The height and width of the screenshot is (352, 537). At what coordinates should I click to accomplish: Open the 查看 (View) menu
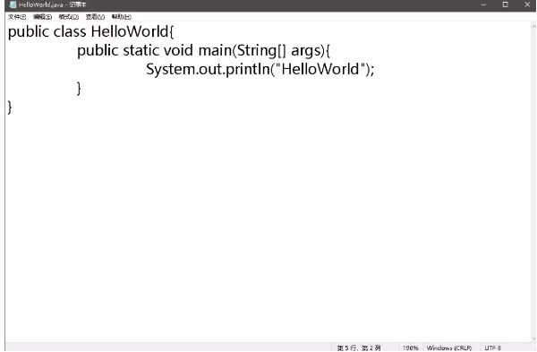pos(95,16)
